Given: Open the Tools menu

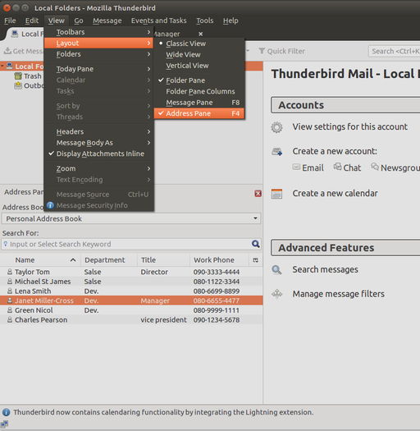Looking at the screenshot, I should (x=204, y=21).
